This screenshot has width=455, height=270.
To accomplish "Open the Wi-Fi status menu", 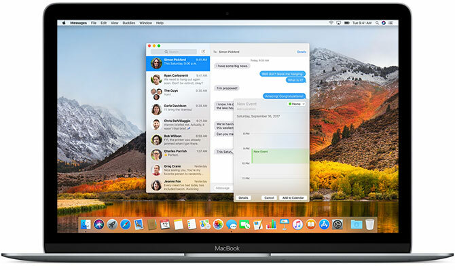I will click(331, 22).
